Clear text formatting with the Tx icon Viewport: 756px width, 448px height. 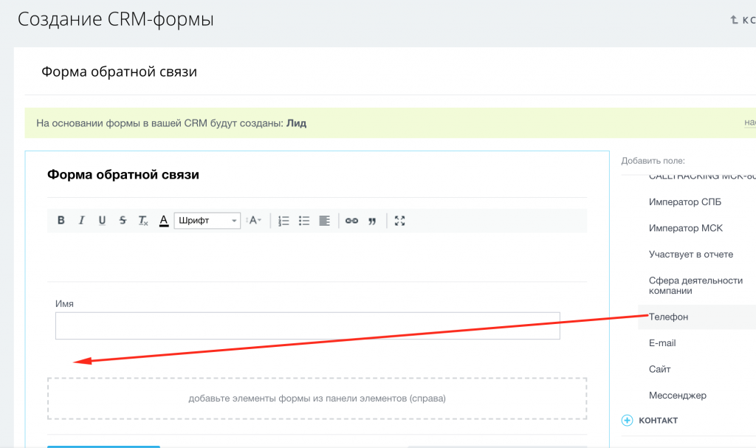[x=142, y=220]
